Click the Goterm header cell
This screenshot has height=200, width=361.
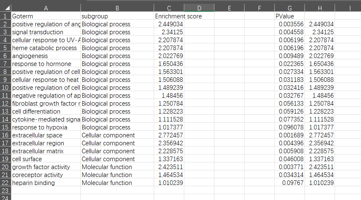pyautogui.click(x=46, y=16)
